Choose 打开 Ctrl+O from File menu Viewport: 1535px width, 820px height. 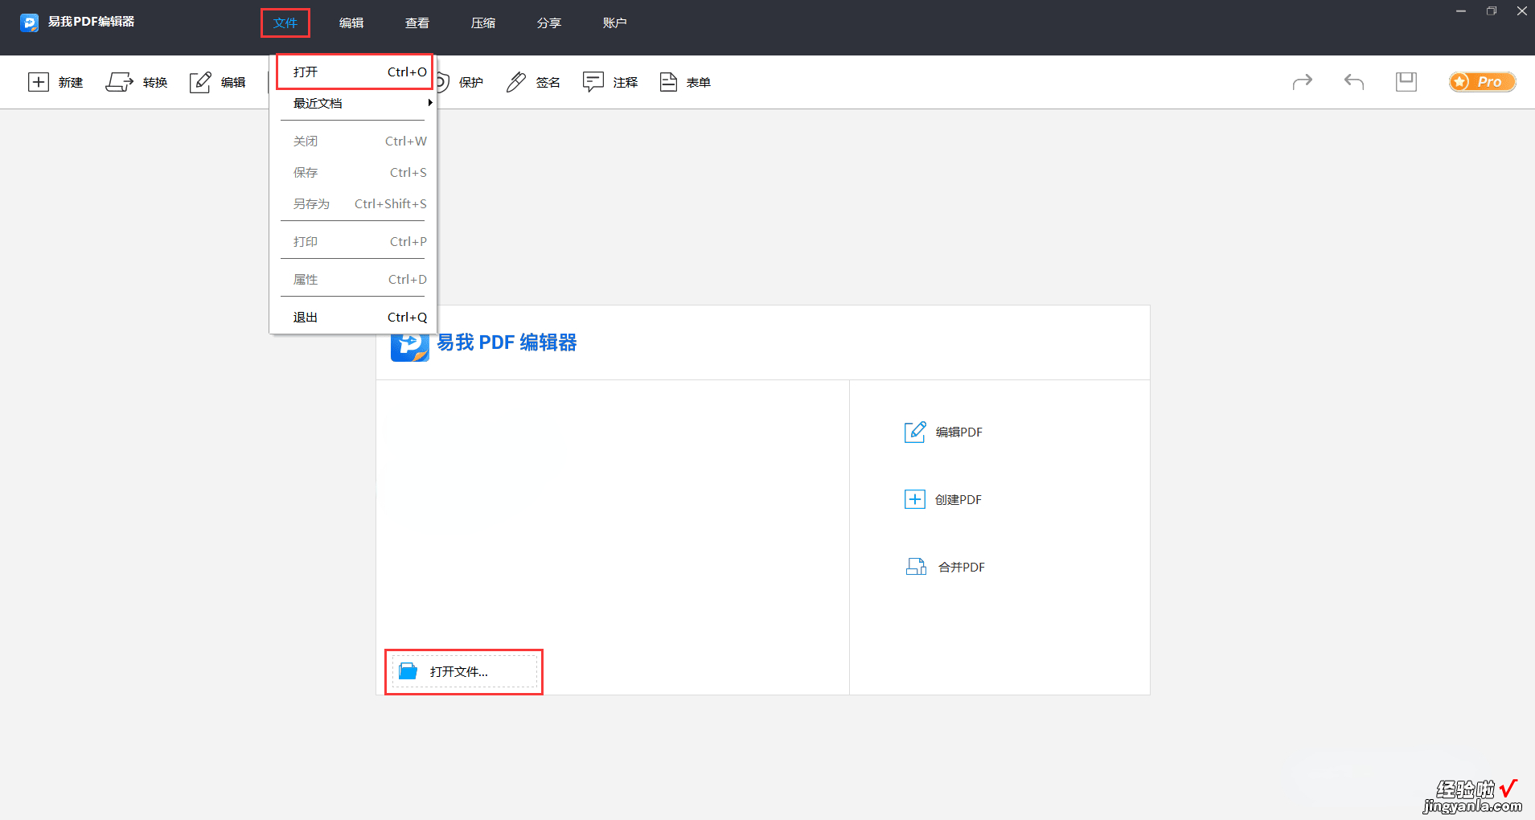355,72
